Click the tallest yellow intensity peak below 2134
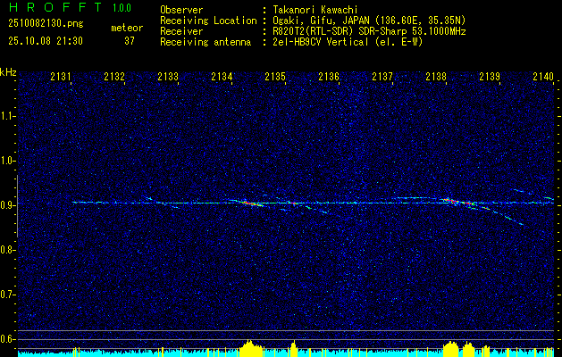Image resolution: width=562 pixels, height=357 pixels. tap(250, 348)
